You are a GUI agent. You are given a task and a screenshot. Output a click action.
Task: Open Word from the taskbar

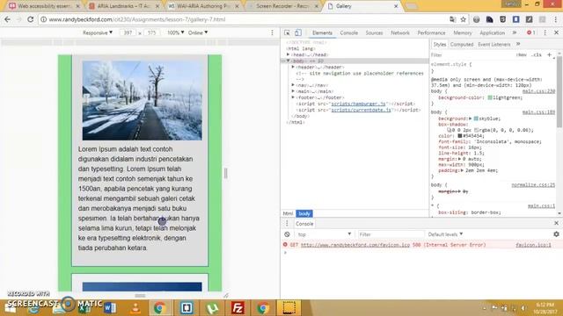pyautogui.click(x=110, y=308)
